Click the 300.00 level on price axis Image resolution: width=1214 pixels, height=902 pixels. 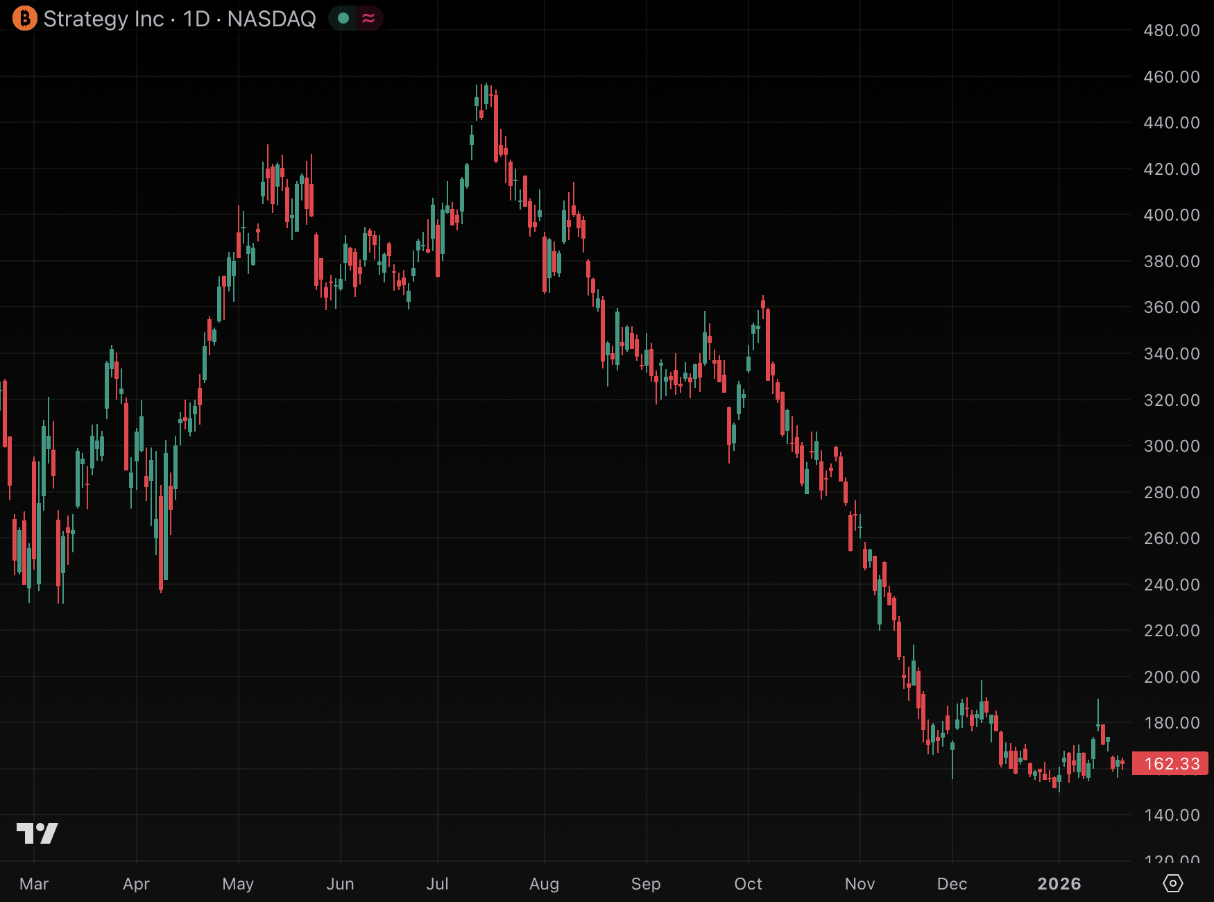point(1171,446)
